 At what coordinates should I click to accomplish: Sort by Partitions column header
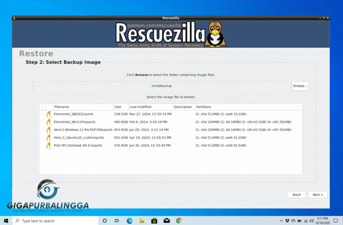[248, 107]
